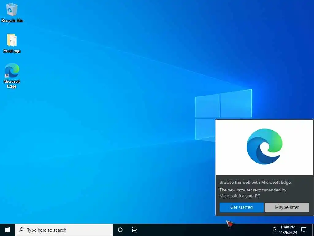Open the Action Center notifications icon

(x=304, y=230)
